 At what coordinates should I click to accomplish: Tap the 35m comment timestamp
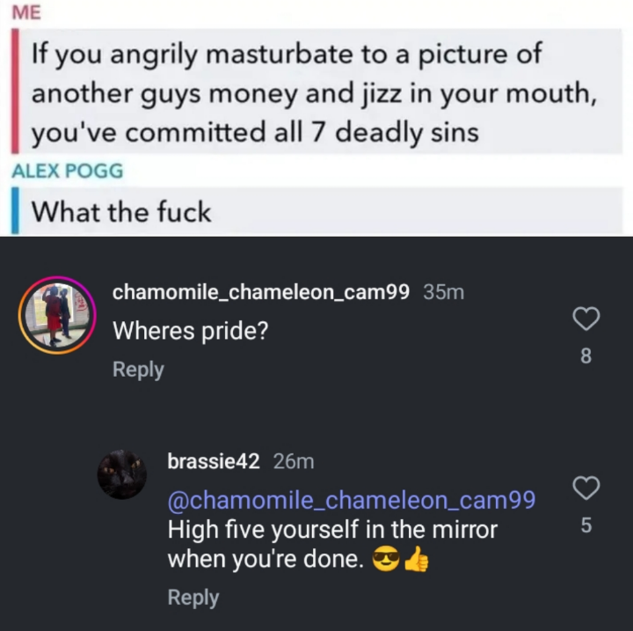click(444, 292)
